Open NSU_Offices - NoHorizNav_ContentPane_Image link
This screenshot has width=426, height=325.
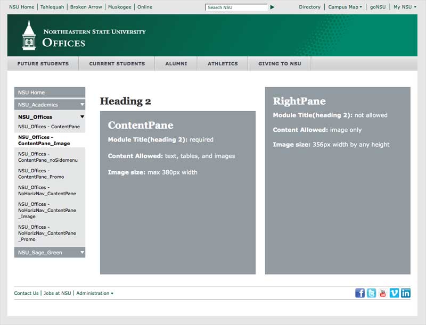coord(47,210)
